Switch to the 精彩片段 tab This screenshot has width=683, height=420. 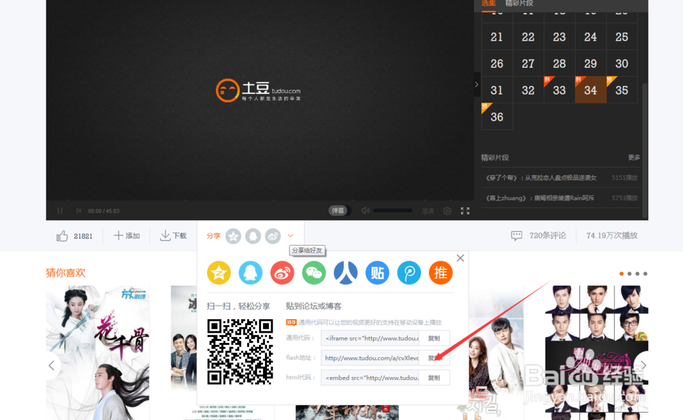(520, 4)
